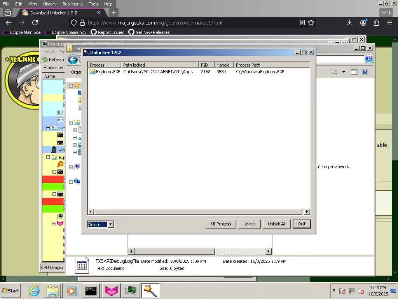Reload the current Firefox page
The height and width of the screenshot is (299, 398).
35,23
